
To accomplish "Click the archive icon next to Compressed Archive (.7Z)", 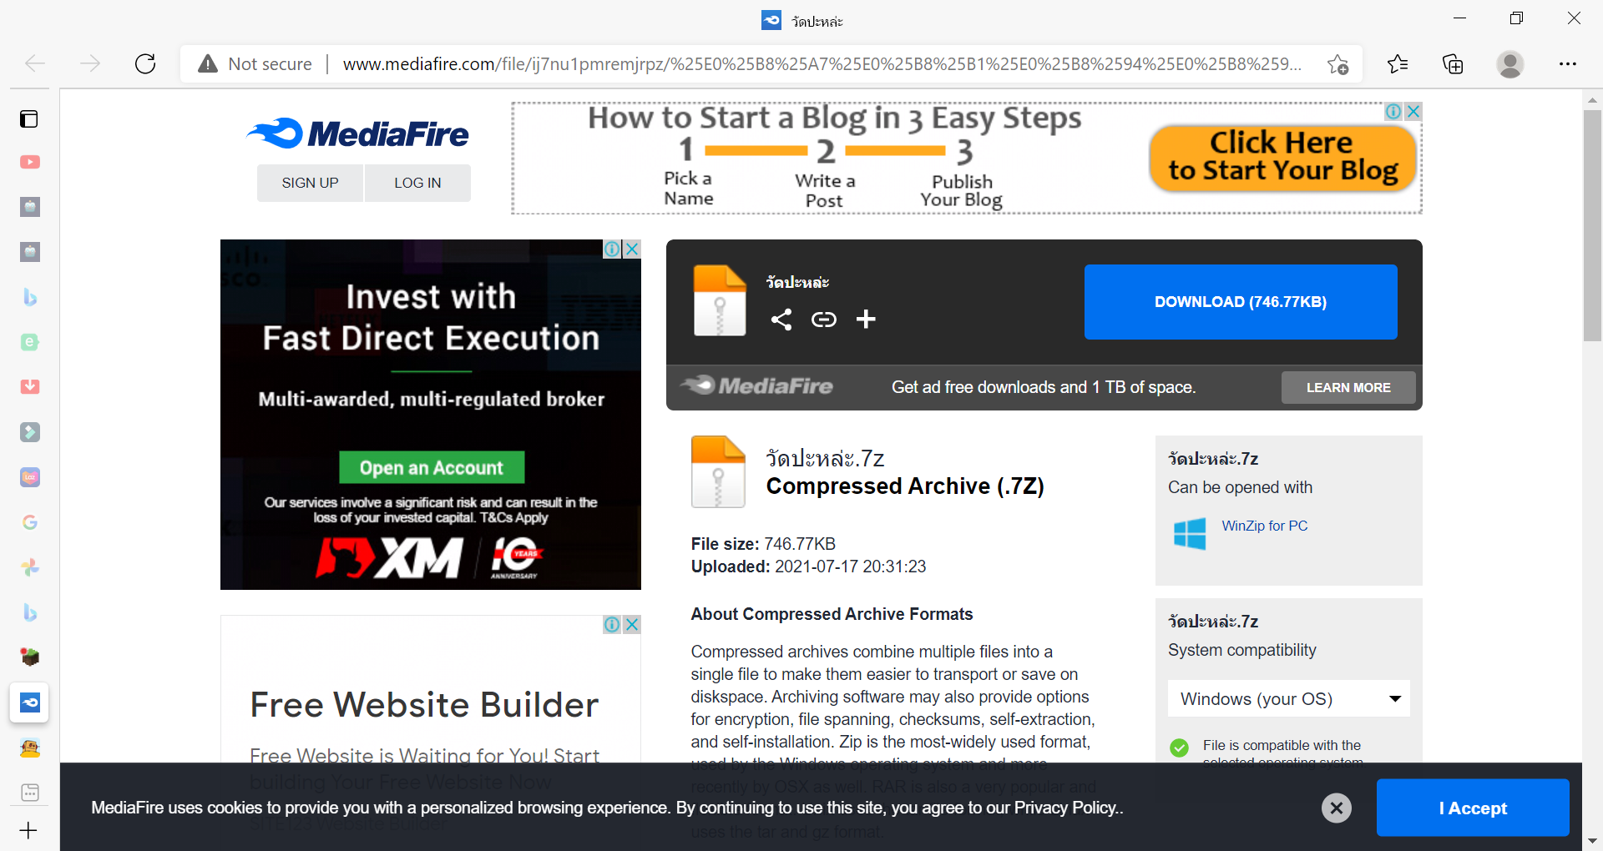I will [718, 471].
